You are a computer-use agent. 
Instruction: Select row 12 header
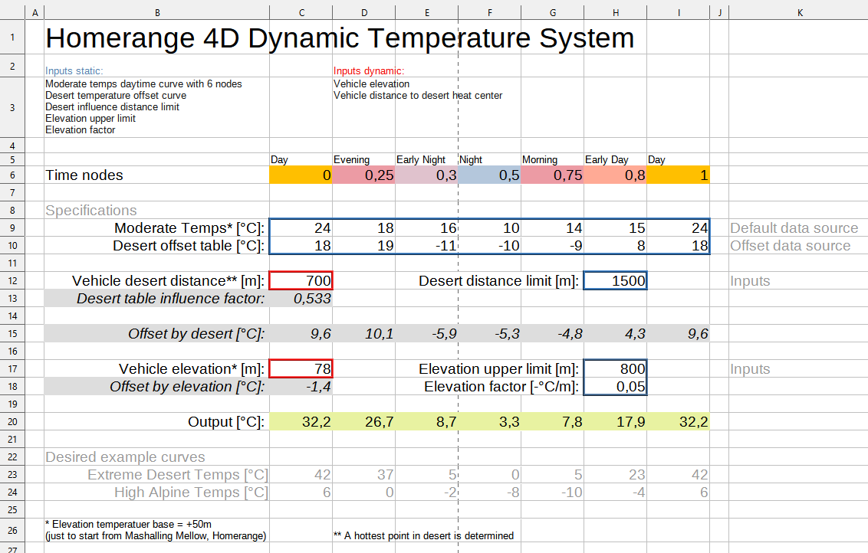point(13,281)
